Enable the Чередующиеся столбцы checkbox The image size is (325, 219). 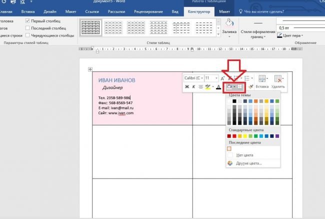[28, 36]
